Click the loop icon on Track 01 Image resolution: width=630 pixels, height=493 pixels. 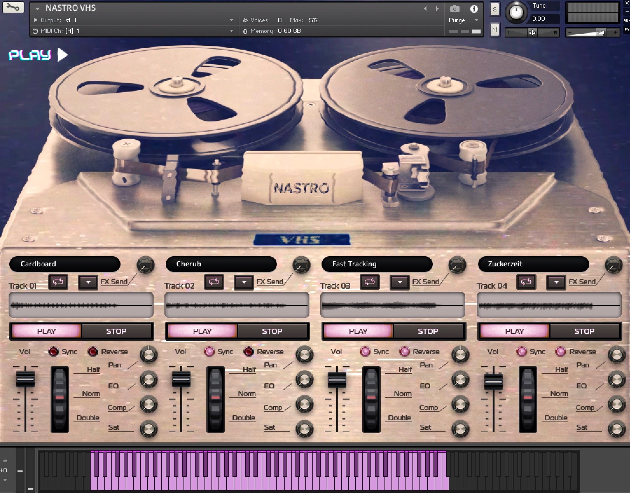[58, 282]
